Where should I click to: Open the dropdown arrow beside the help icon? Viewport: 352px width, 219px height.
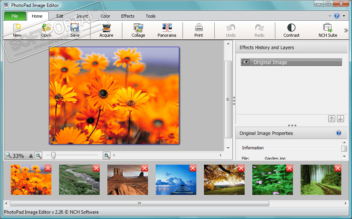(344, 16)
